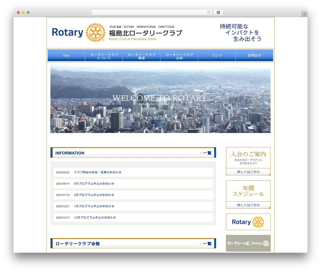Click the 一覧 link in the ロータリークラブ会報 header
The width and height of the screenshot is (321, 272).
coord(207,244)
